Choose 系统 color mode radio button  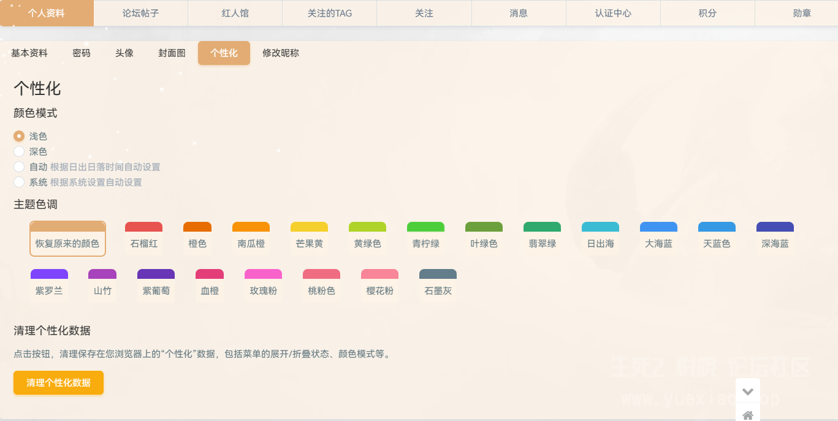point(19,182)
